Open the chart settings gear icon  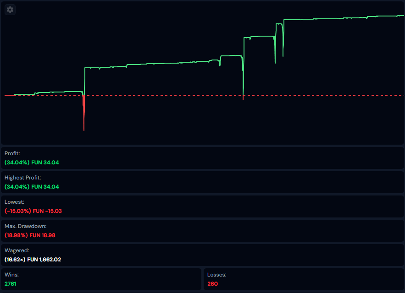(10, 10)
